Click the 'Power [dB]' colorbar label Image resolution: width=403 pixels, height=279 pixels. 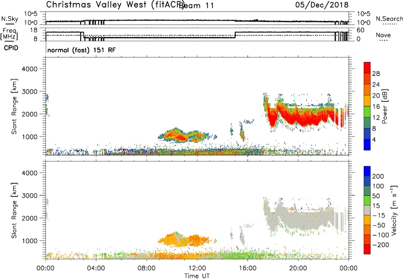[385, 106]
